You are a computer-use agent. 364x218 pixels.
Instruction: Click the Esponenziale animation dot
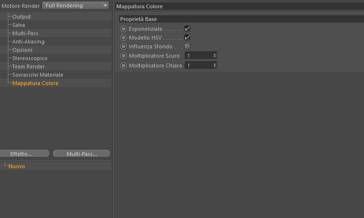(123, 29)
